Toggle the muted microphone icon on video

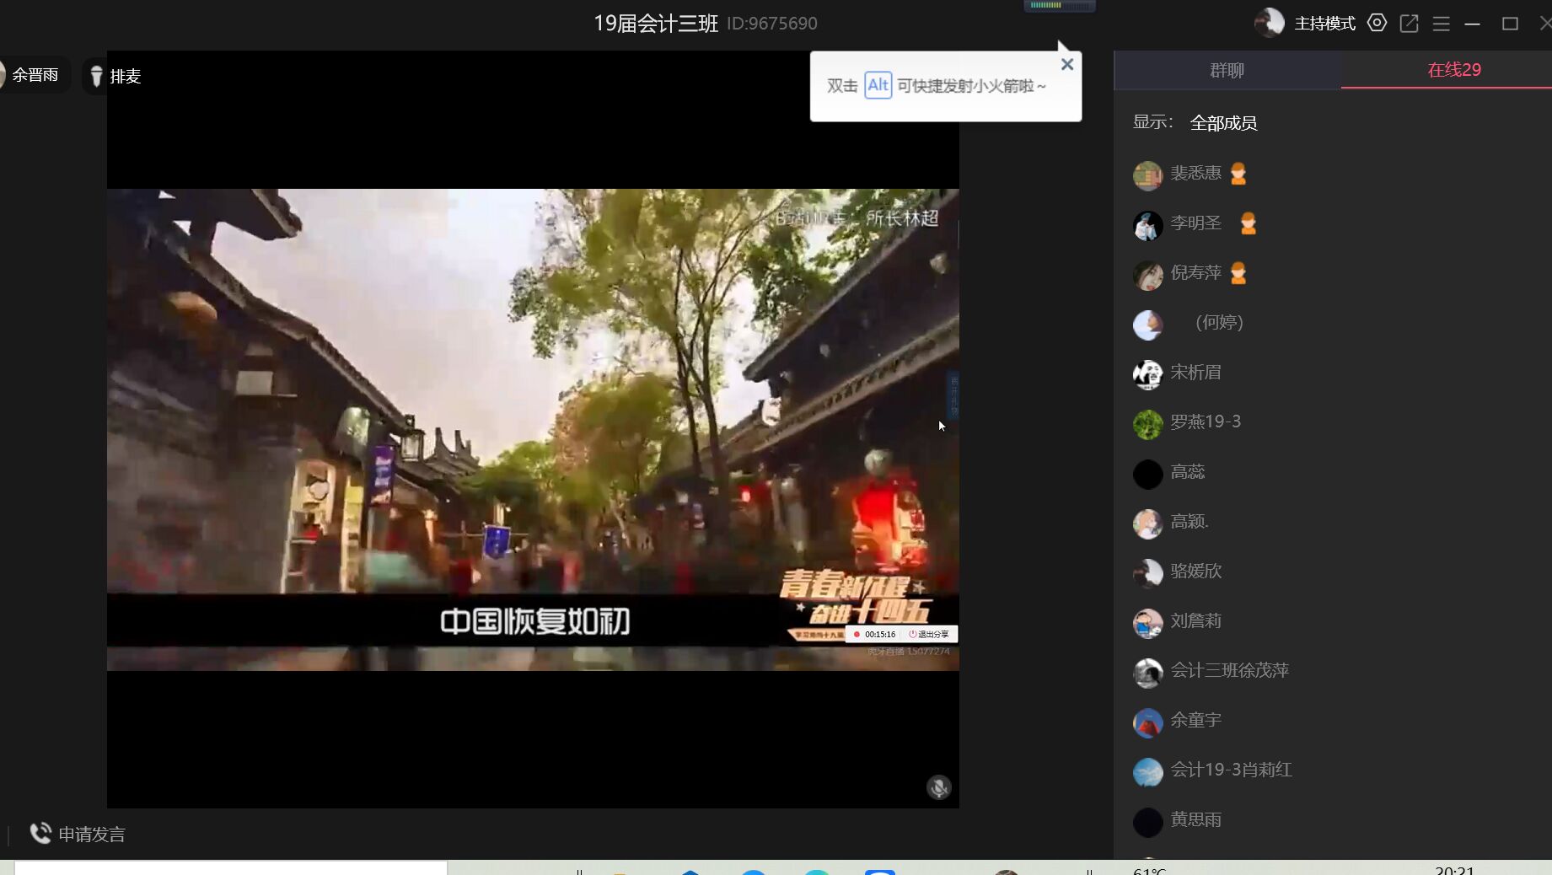938,786
